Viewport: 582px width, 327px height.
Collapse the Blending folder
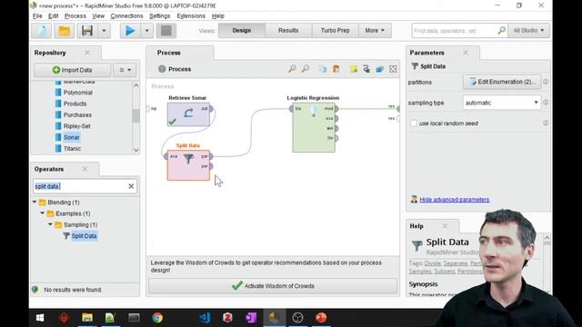pos(35,202)
